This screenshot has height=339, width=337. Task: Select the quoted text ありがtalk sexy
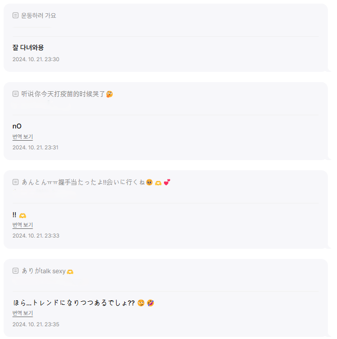tap(44, 271)
